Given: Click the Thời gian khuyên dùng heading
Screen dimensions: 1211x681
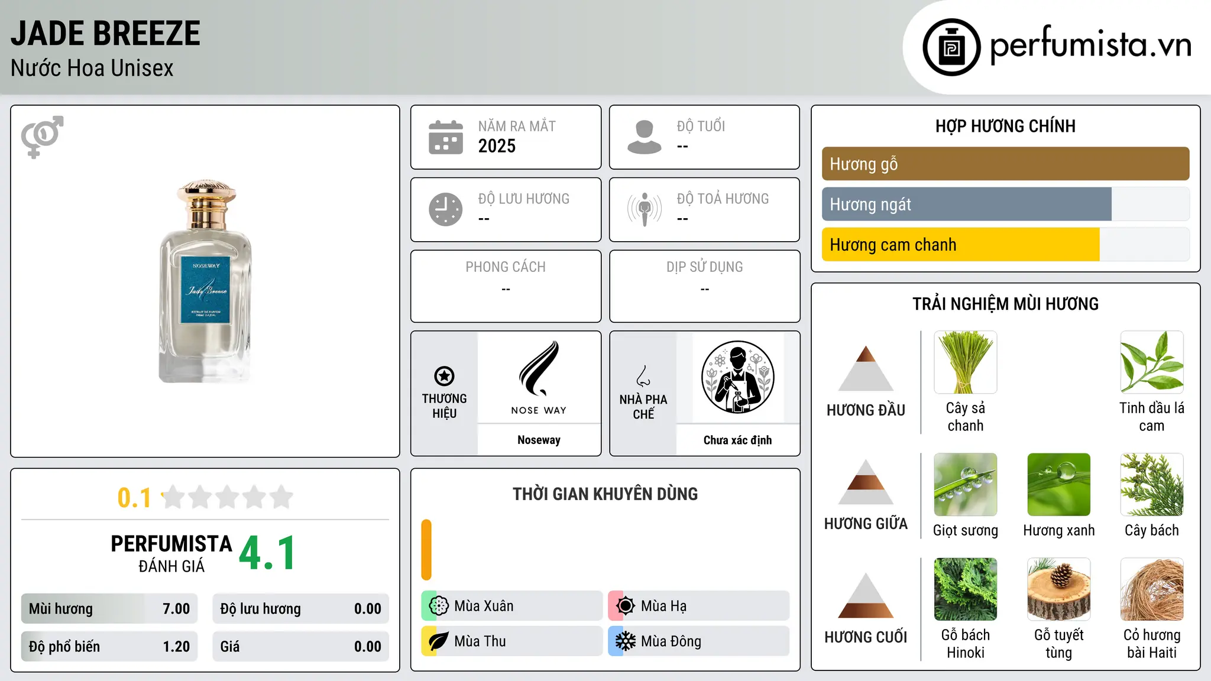Looking at the screenshot, I should tap(605, 494).
